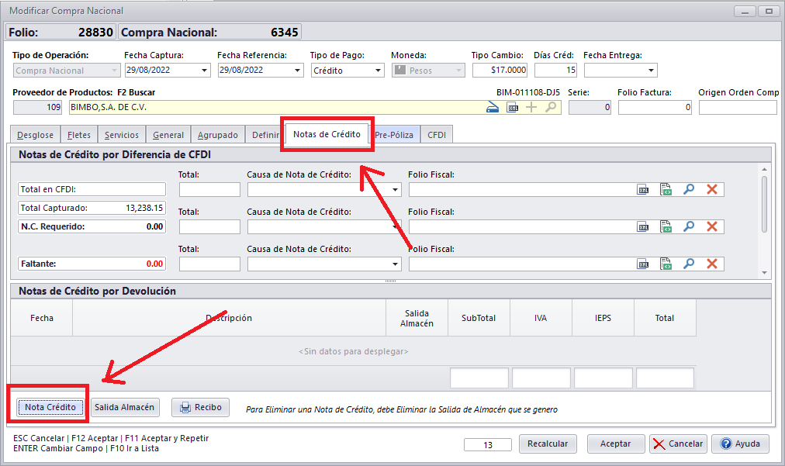The width and height of the screenshot is (785, 466).
Task: Expand the Tipo de Pago combo box
Action: [378, 71]
